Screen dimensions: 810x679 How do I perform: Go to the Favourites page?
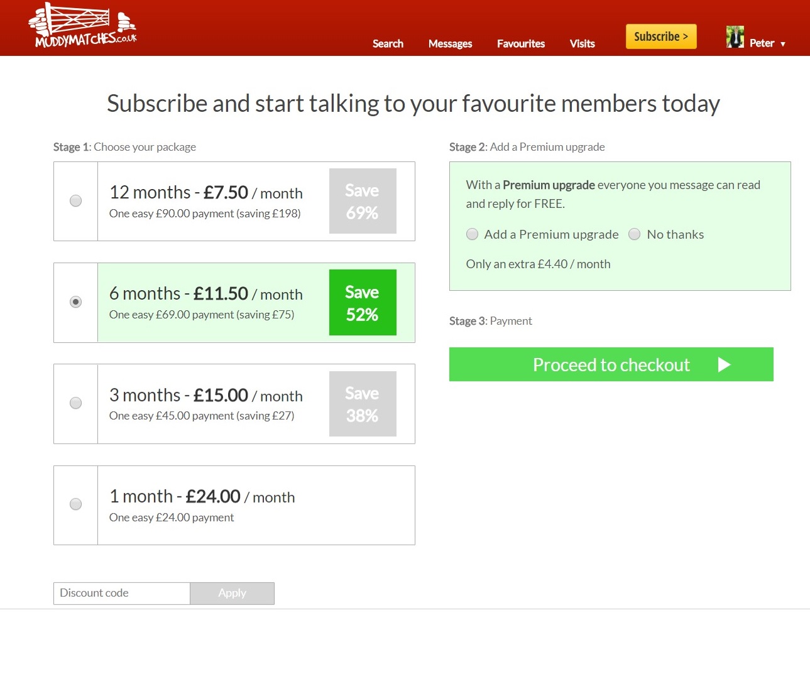[x=520, y=43]
